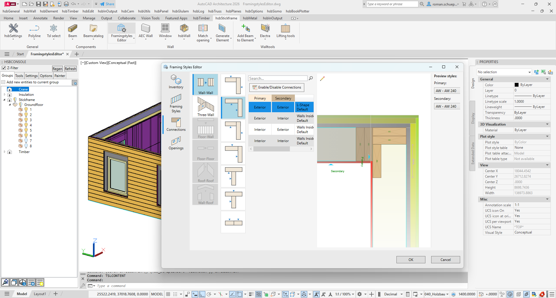Open the Lifting tools icon

(286, 31)
